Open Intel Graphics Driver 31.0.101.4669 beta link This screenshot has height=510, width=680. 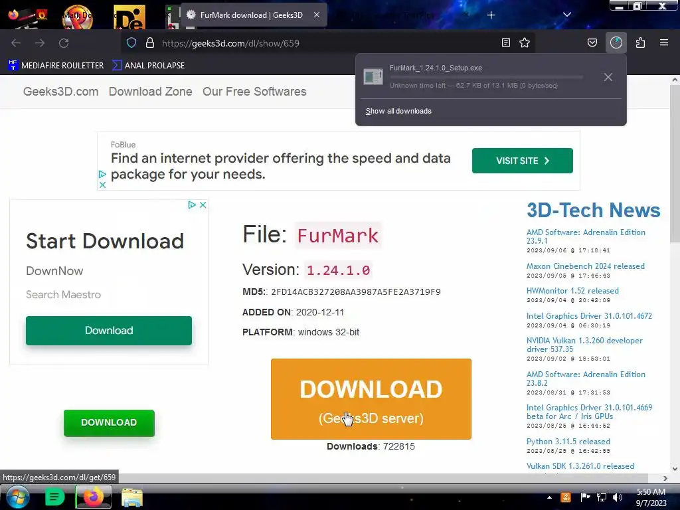click(589, 412)
